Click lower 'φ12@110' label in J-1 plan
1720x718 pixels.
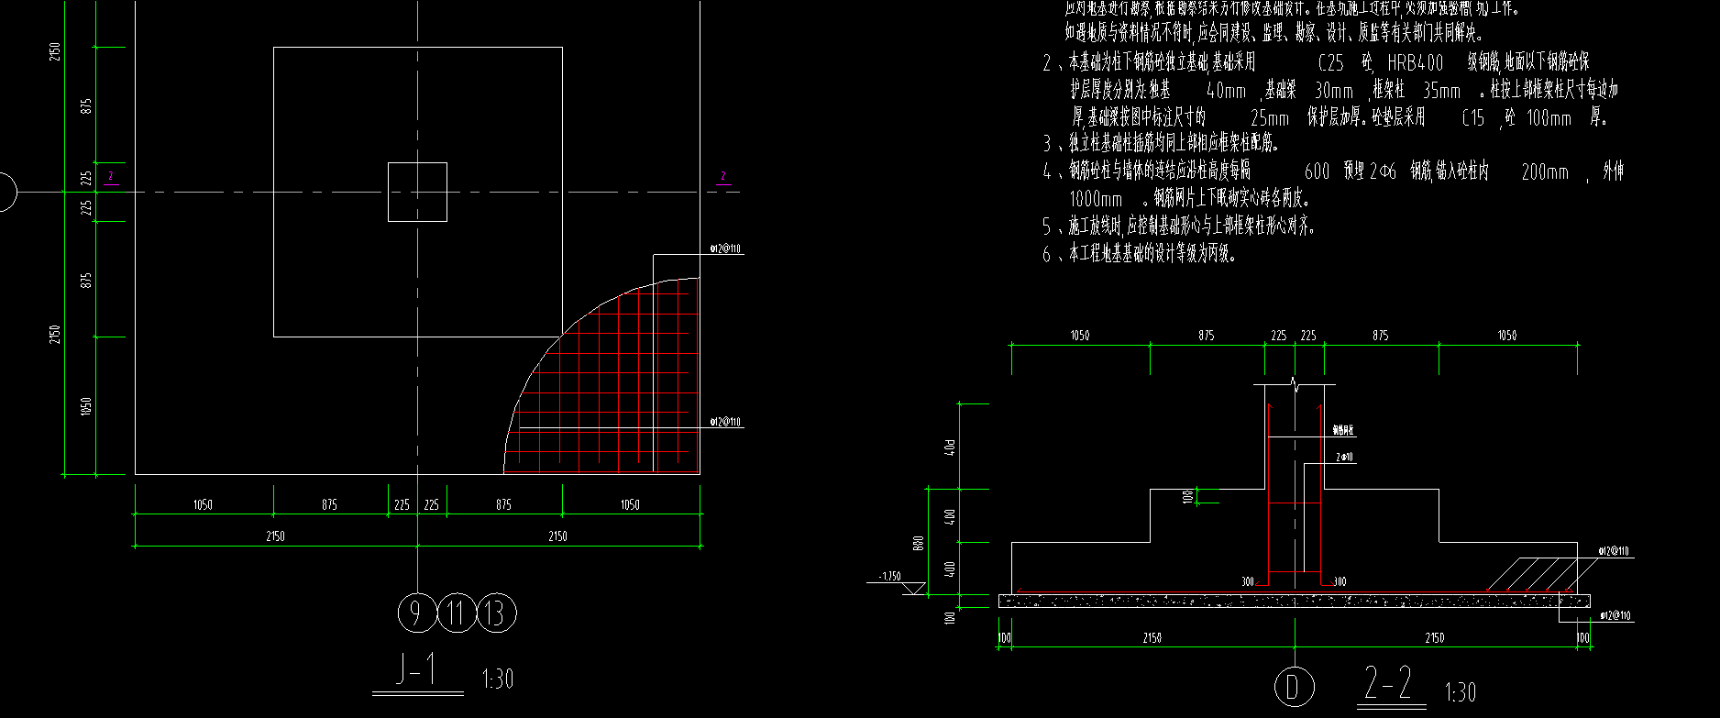tap(725, 422)
